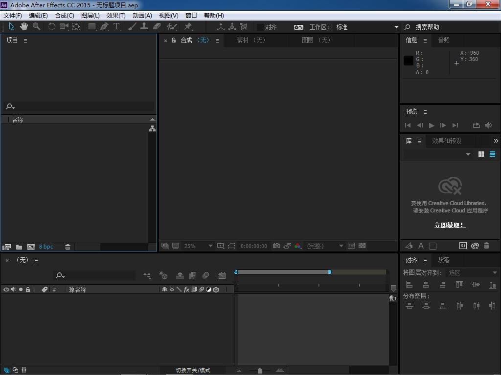Align layers to horizontal center

(x=426, y=285)
